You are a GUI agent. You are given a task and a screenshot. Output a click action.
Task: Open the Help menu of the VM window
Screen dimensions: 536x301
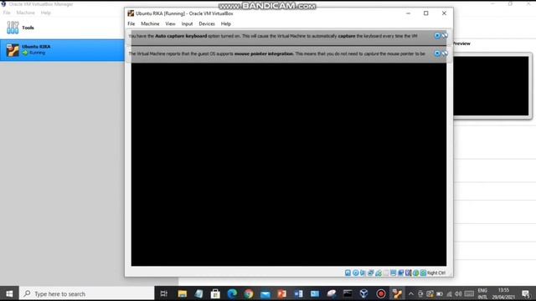(x=226, y=24)
